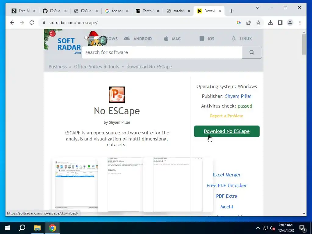The image size is (312, 234).
Task: Open Business breadcrumb link
Action: click(x=58, y=67)
